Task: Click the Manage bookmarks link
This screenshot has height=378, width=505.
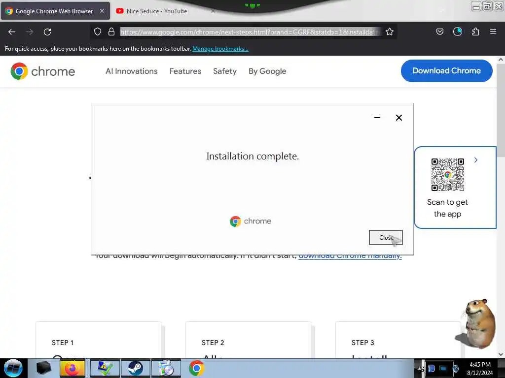Action: [220, 49]
